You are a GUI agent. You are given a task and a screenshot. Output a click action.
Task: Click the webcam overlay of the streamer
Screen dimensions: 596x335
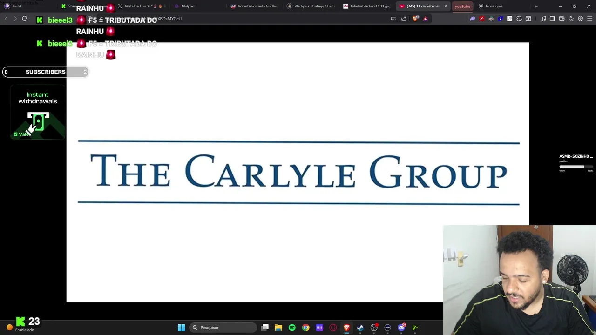520,280
